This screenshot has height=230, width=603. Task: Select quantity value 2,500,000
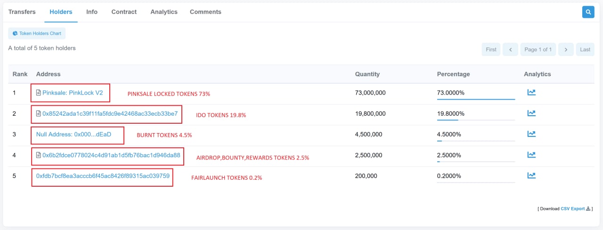point(369,155)
